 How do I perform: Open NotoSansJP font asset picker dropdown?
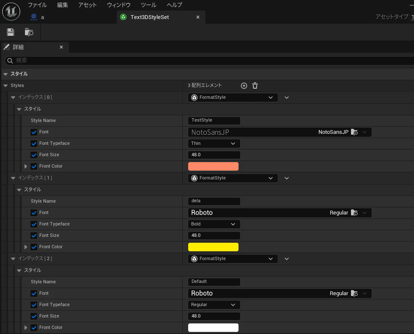[365, 132]
